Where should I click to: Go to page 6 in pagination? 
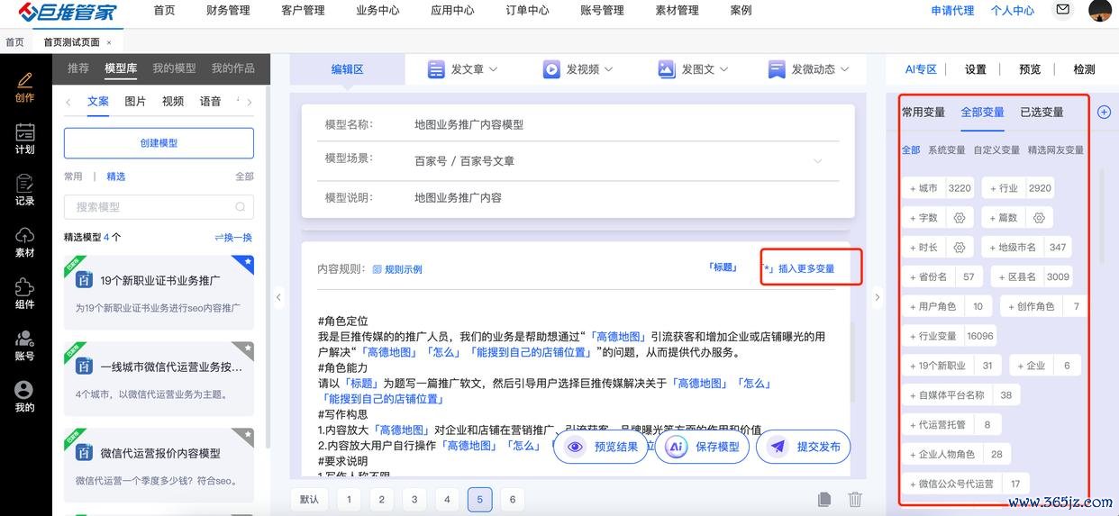[512, 500]
